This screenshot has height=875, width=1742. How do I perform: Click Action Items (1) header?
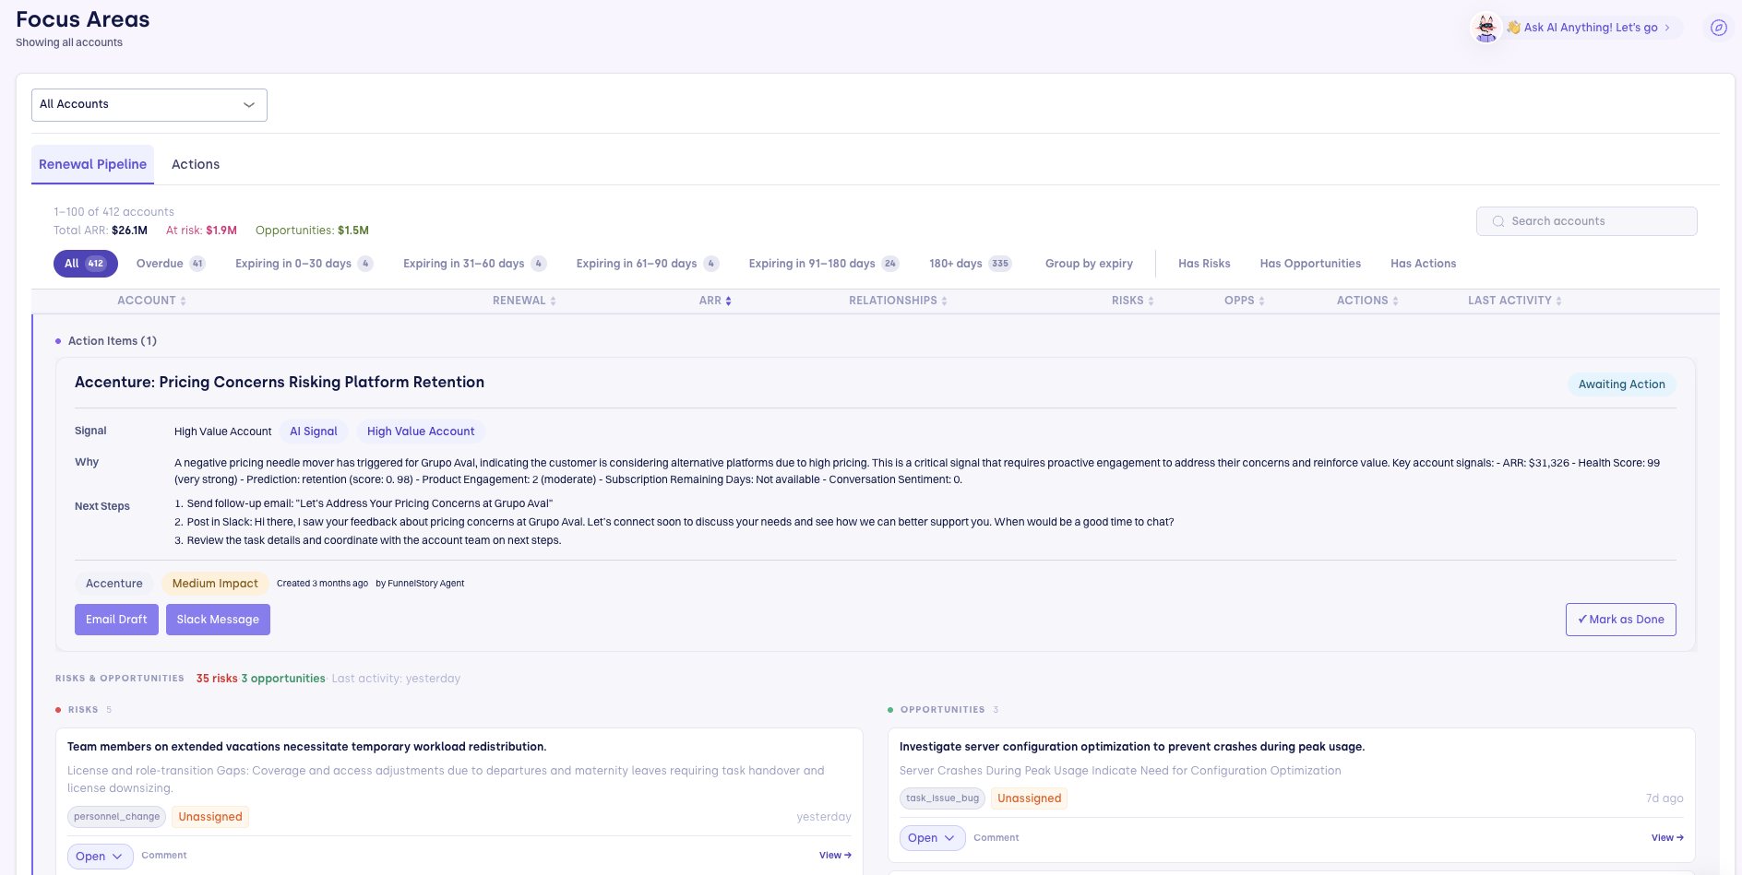[x=113, y=341]
